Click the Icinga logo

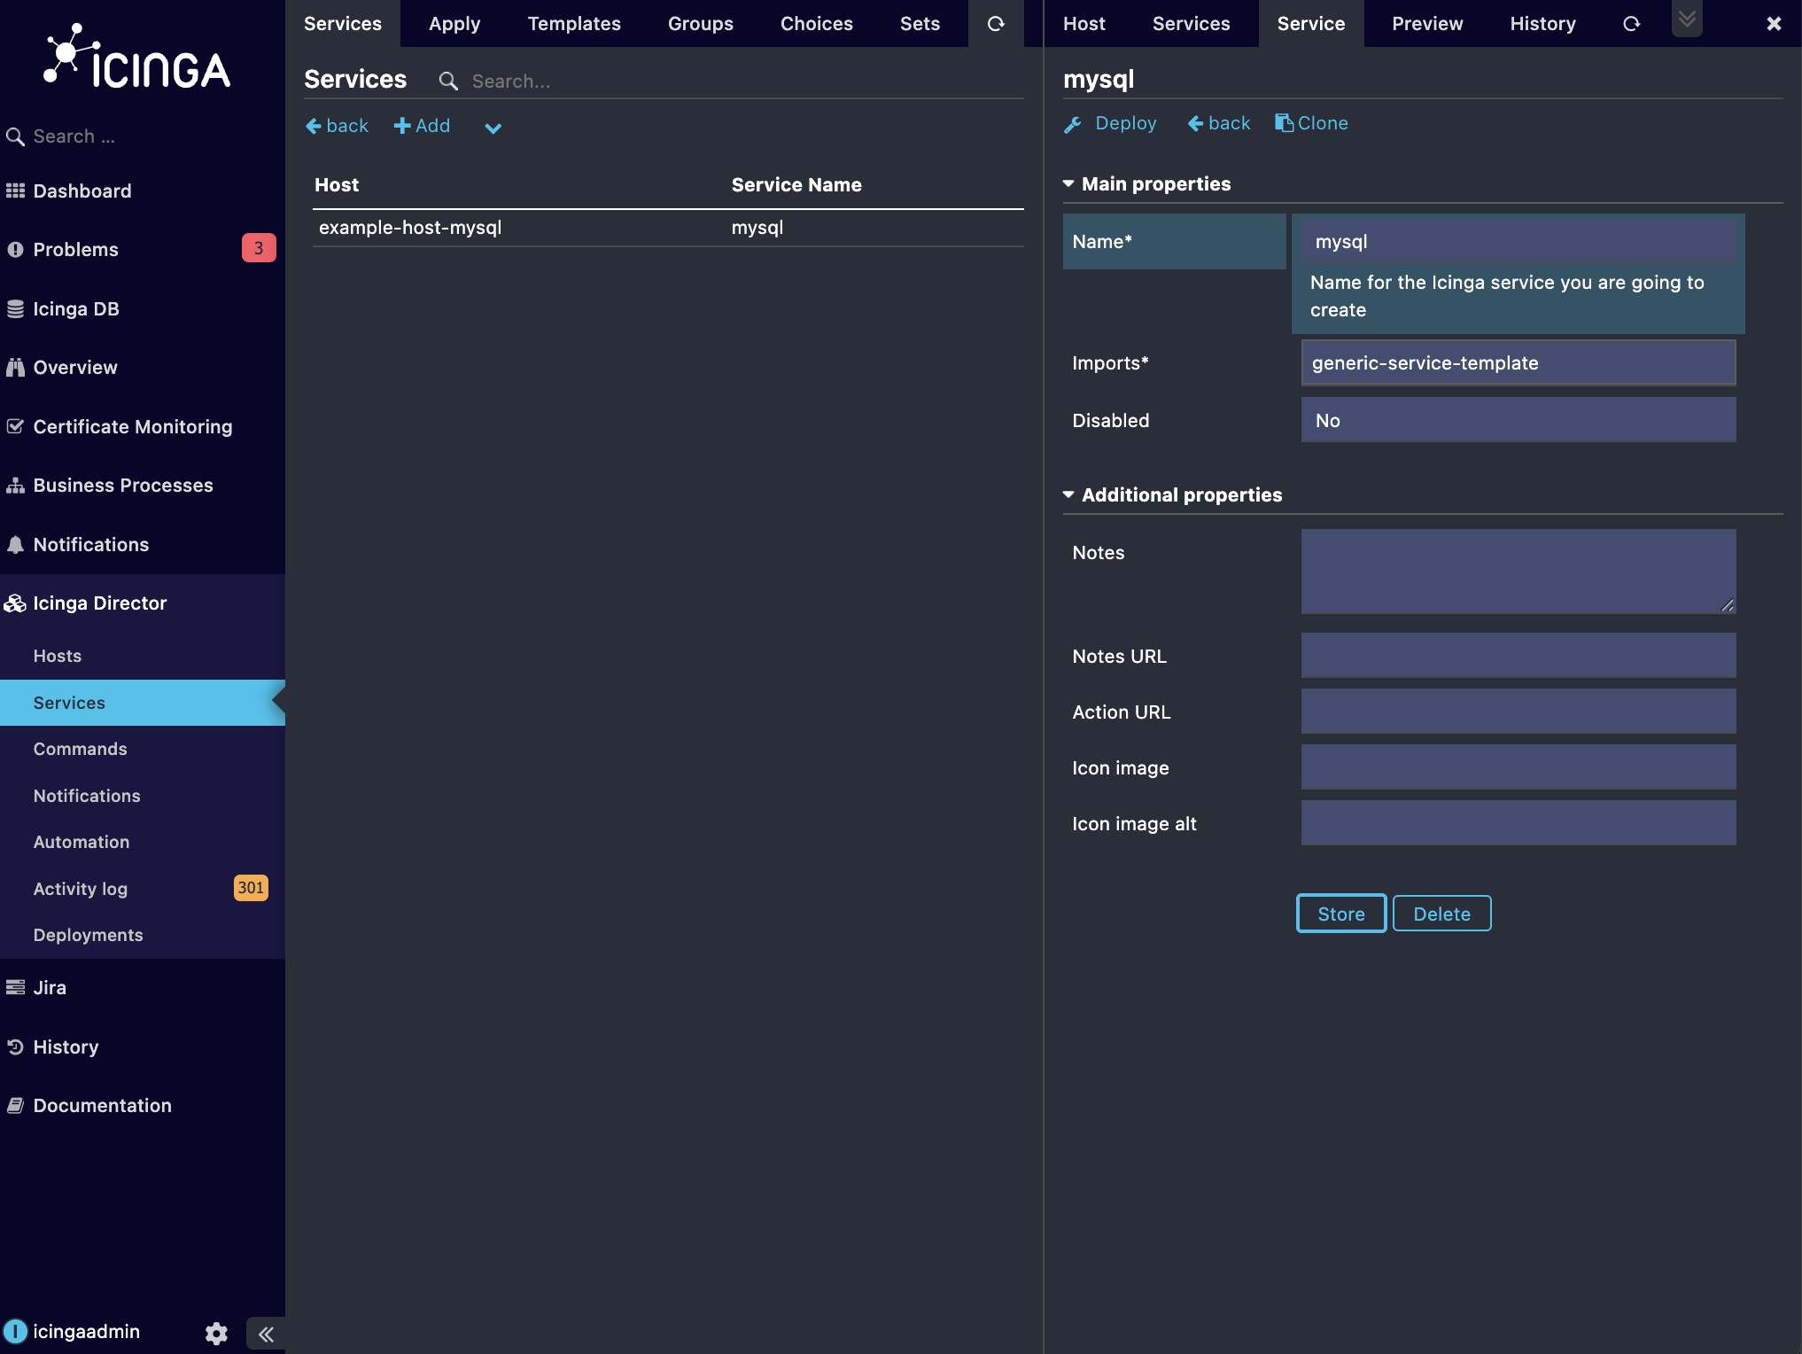pyautogui.click(x=137, y=58)
